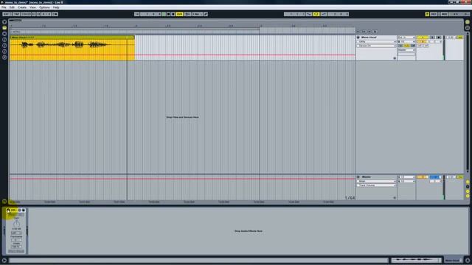This screenshot has width=472, height=265.
Task: Show or hide the browser via the triangle icon
Action: click(x=4, y=22)
